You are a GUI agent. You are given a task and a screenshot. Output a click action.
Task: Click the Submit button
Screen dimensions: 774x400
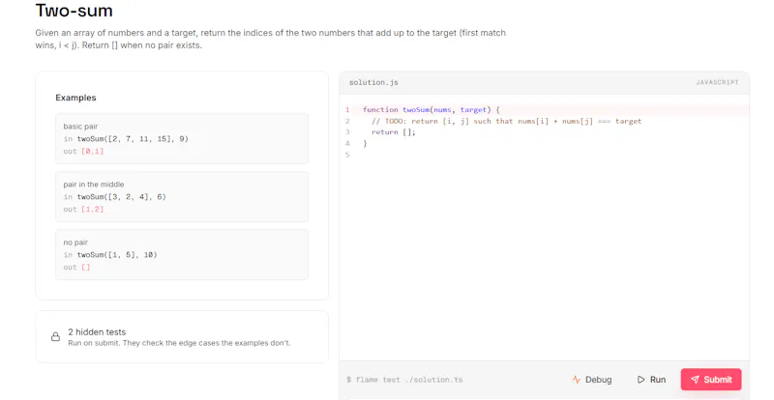(x=711, y=380)
